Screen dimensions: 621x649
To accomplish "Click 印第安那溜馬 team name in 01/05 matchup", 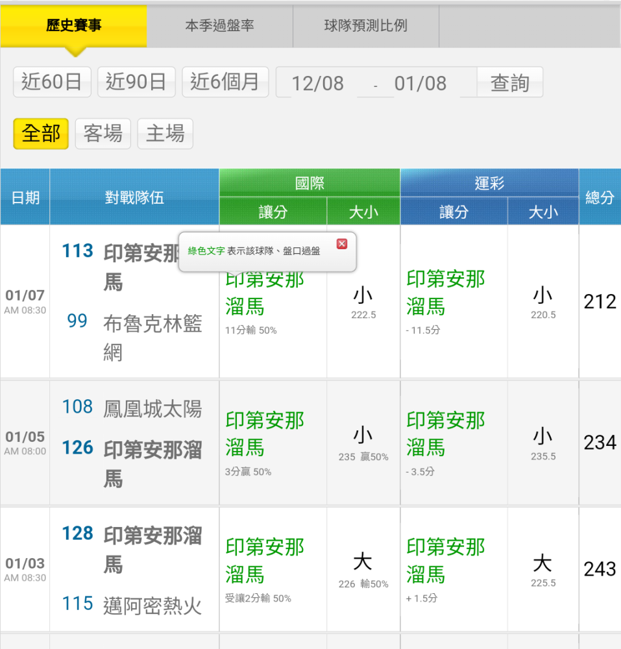I will pyautogui.click(x=152, y=464).
